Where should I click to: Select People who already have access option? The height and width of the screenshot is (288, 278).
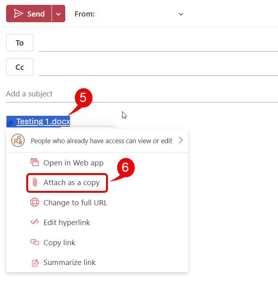click(101, 141)
